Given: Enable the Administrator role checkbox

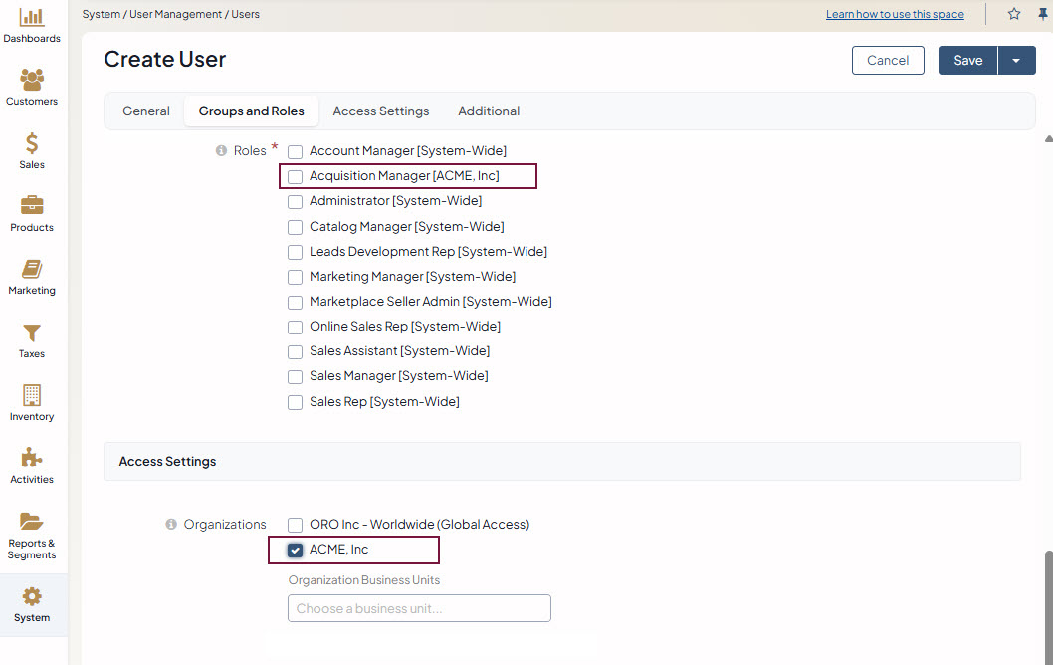Looking at the screenshot, I should pyautogui.click(x=296, y=202).
